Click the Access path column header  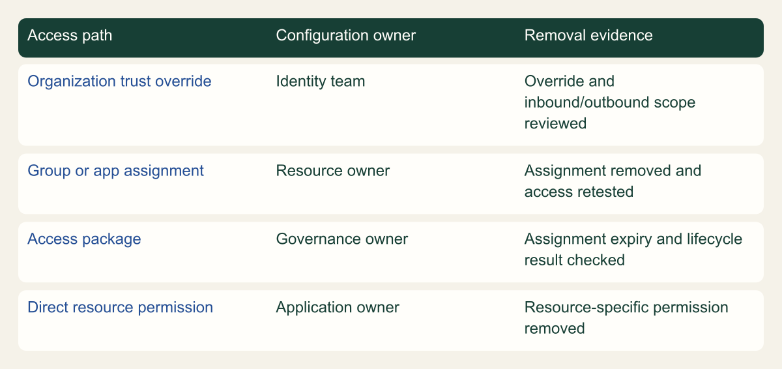[x=70, y=35]
